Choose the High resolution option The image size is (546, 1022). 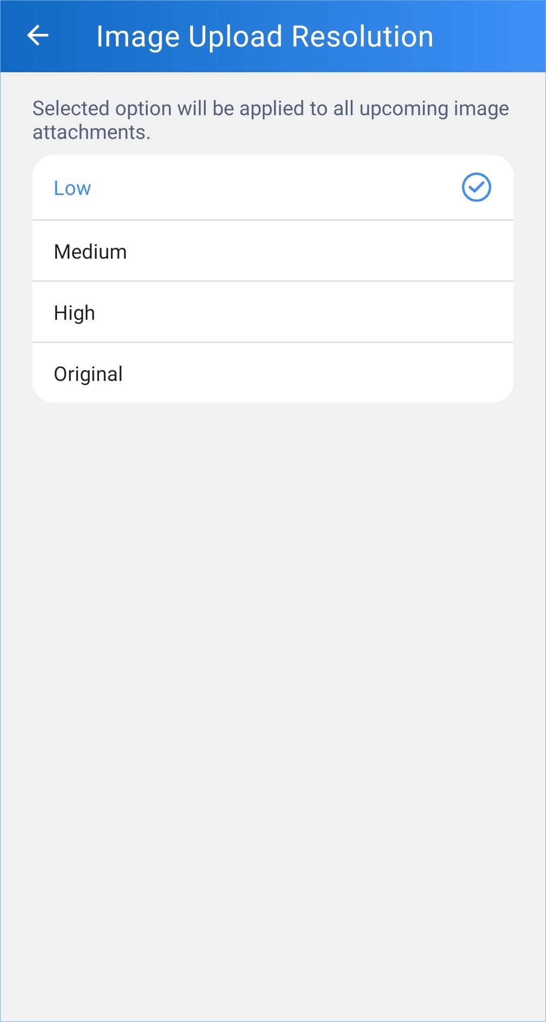[x=273, y=312]
